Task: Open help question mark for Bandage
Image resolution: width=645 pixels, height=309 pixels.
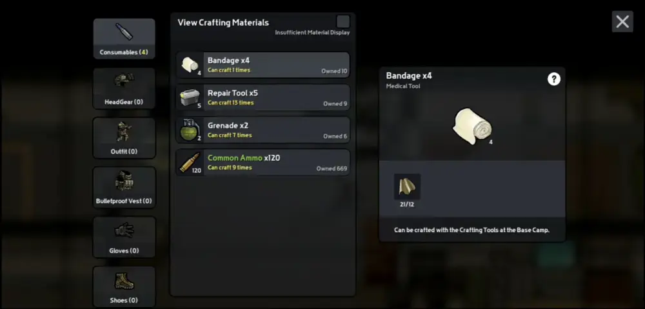Action: coord(554,79)
